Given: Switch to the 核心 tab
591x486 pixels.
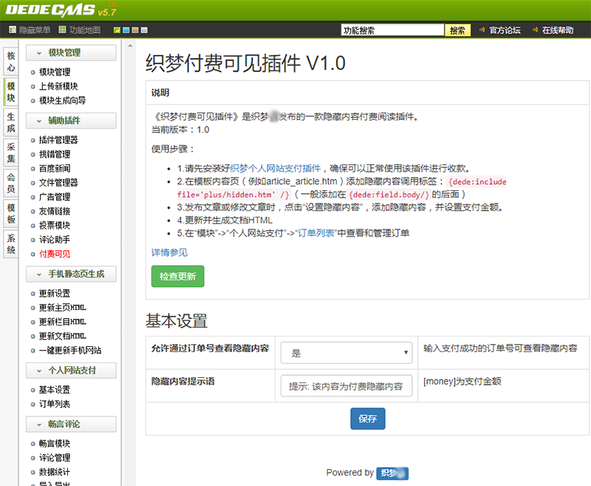Looking at the screenshot, I should coord(10,62).
